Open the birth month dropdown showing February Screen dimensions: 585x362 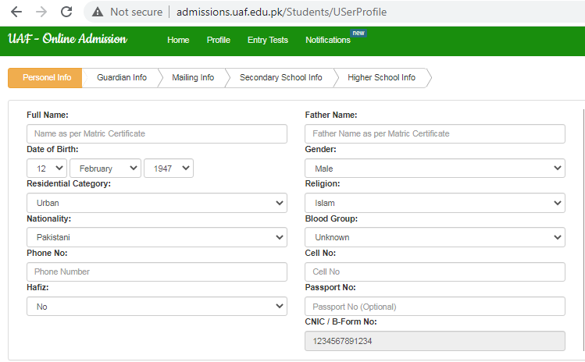(x=105, y=168)
